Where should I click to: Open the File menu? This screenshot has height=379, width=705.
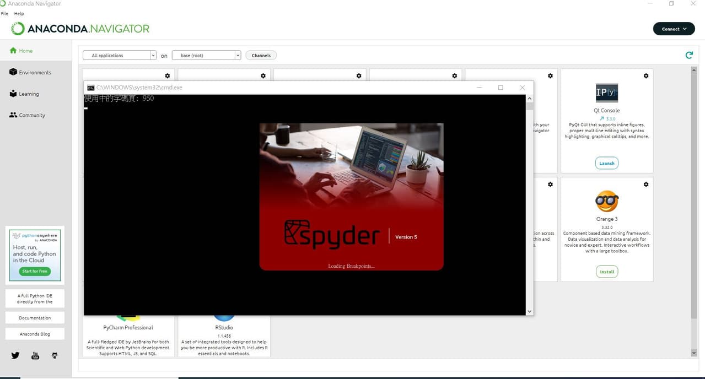[4, 13]
